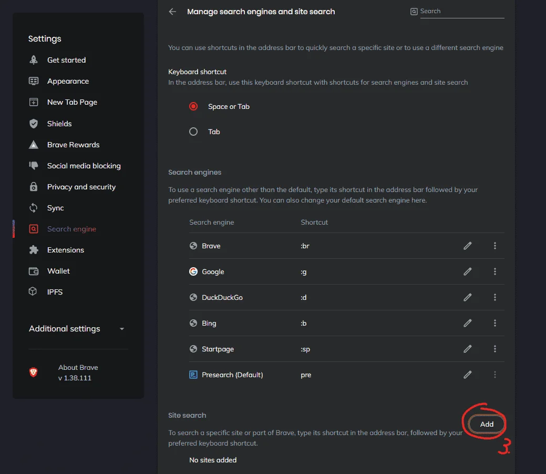Click the IPFS cube icon

(x=33, y=291)
